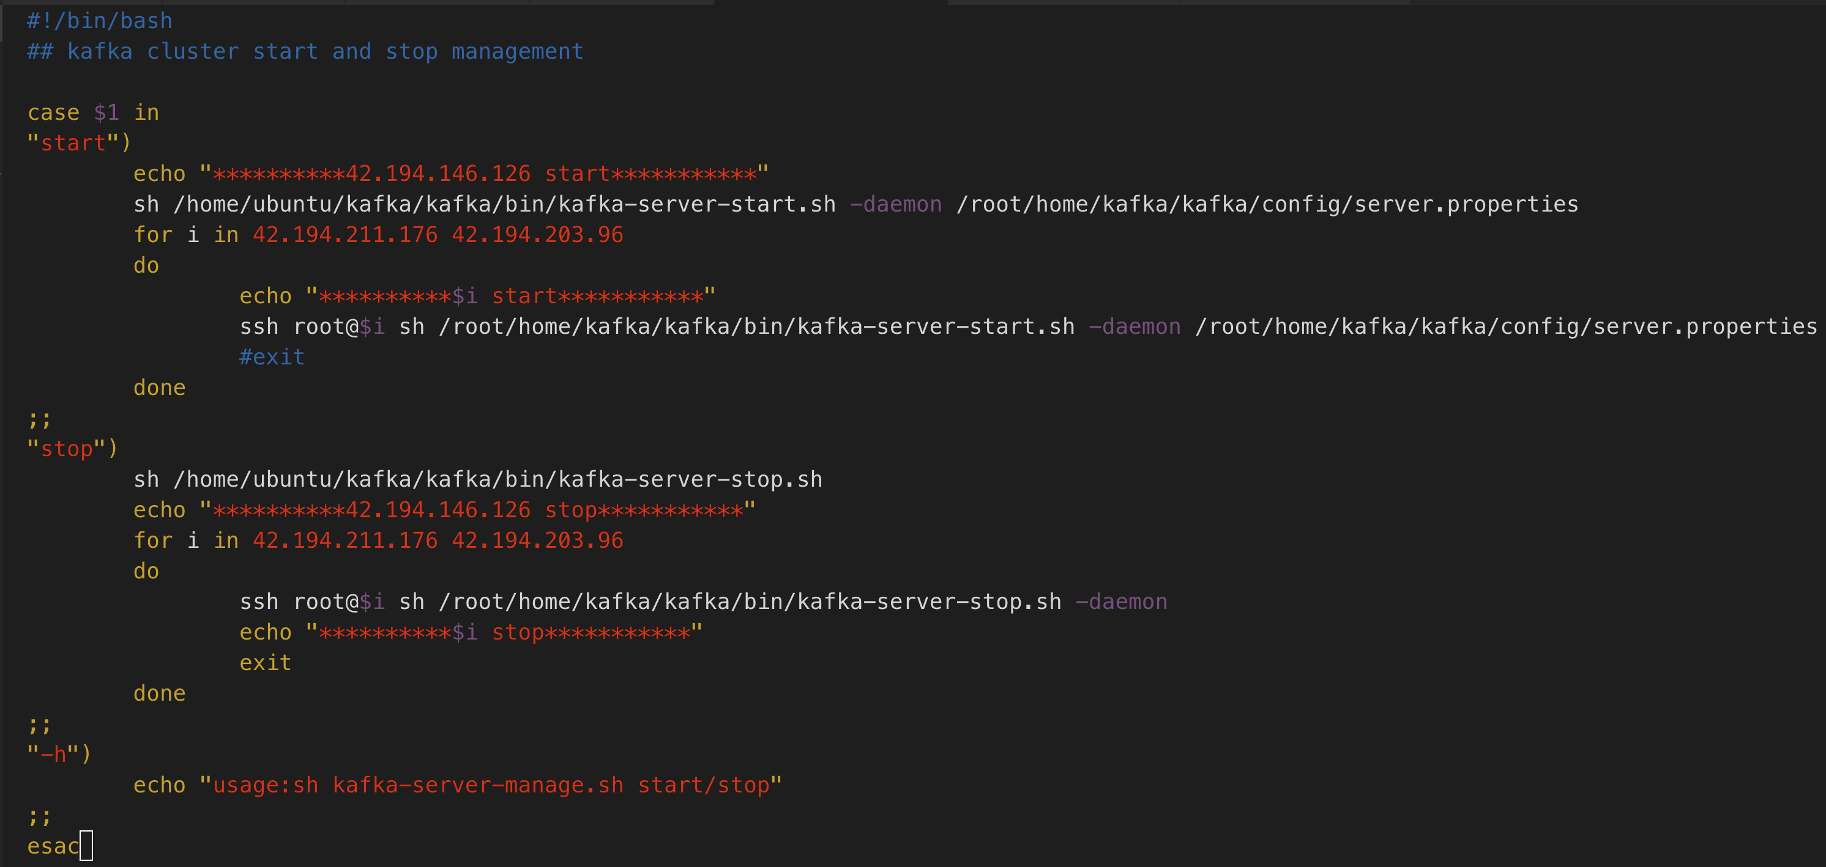Click the exit command in stop loop
Screen dimensions: 1826x867
tap(265, 662)
